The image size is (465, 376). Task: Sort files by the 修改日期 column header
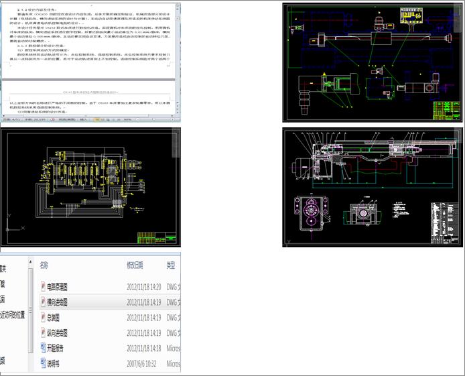click(135, 265)
